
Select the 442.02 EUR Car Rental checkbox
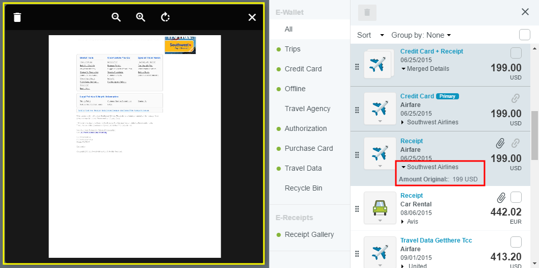pyautogui.click(x=516, y=197)
